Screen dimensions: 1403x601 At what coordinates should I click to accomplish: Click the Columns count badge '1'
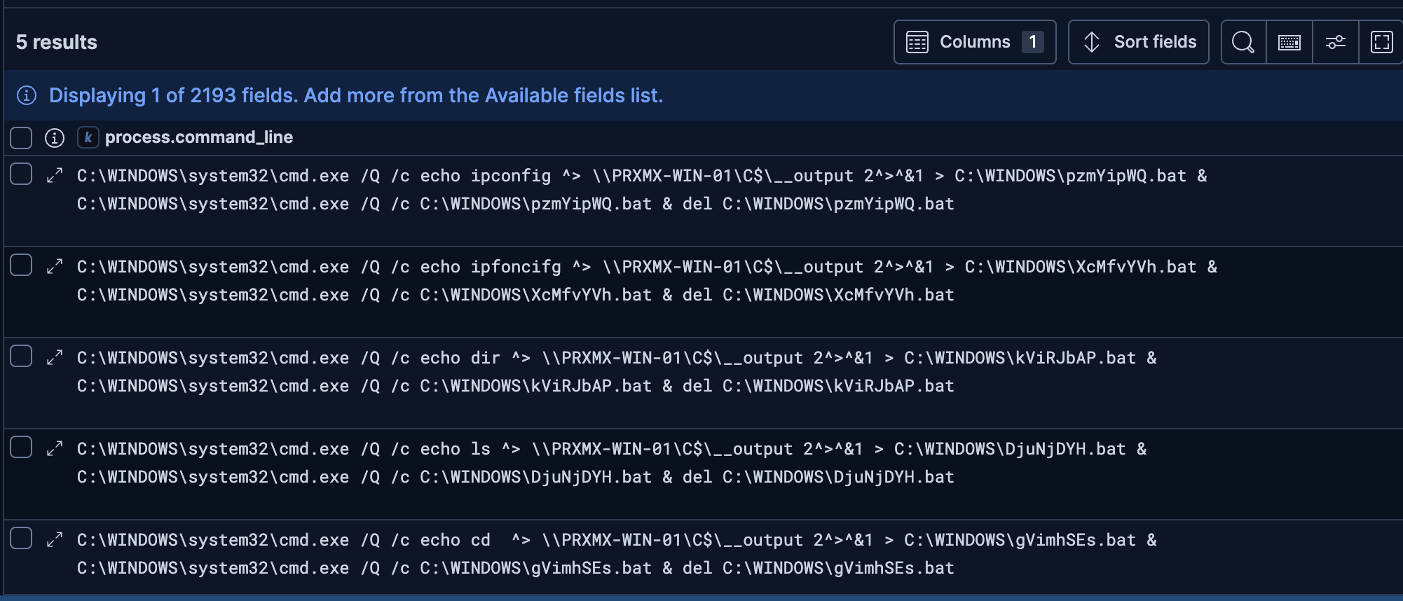1032,42
